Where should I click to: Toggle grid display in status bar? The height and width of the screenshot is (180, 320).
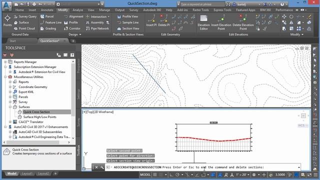pos(155,174)
